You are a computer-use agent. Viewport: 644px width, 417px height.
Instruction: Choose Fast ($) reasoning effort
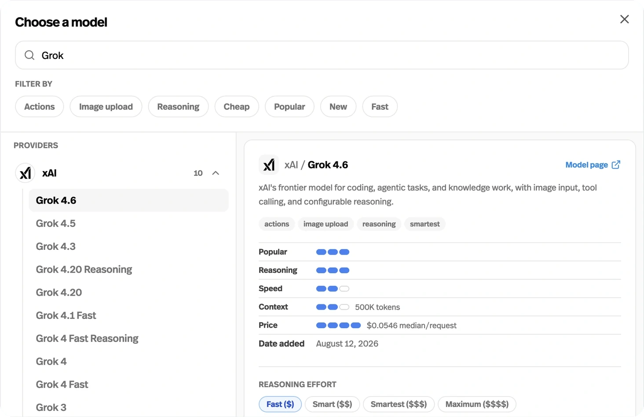click(x=280, y=404)
